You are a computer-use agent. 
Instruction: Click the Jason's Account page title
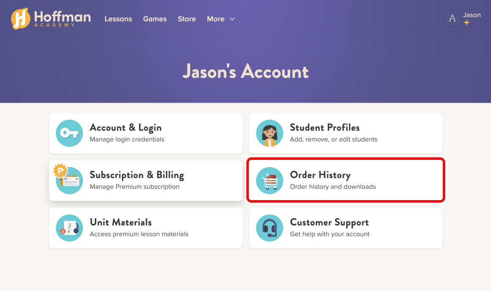pyautogui.click(x=245, y=71)
